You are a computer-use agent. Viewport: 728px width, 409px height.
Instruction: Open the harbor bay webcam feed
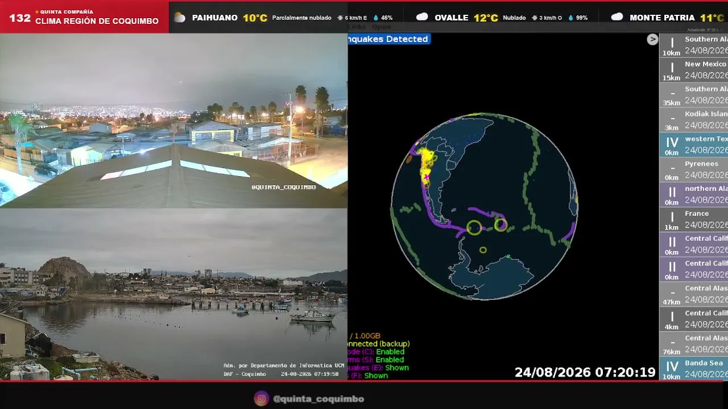[x=173, y=294]
